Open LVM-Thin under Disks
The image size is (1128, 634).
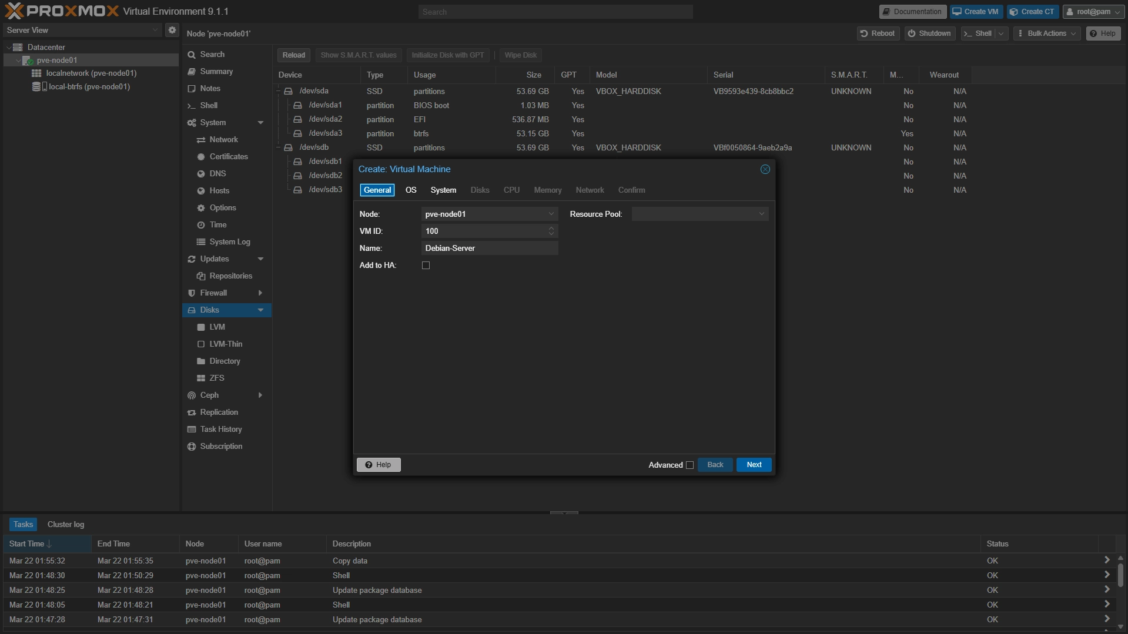click(x=226, y=344)
